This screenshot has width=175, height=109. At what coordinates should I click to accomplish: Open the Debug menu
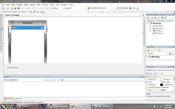(x=32, y=5)
